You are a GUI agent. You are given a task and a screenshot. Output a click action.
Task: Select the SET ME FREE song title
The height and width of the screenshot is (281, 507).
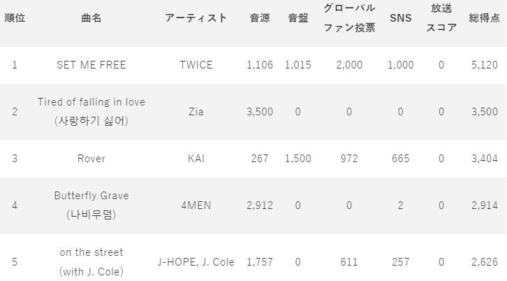click(91, 65)
